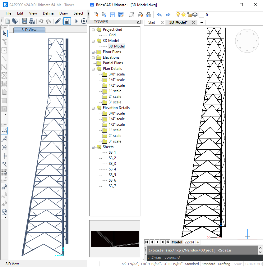Click the BricsCAD Open file icon
The image size is (263, 267).
click(x=104, y=15)
